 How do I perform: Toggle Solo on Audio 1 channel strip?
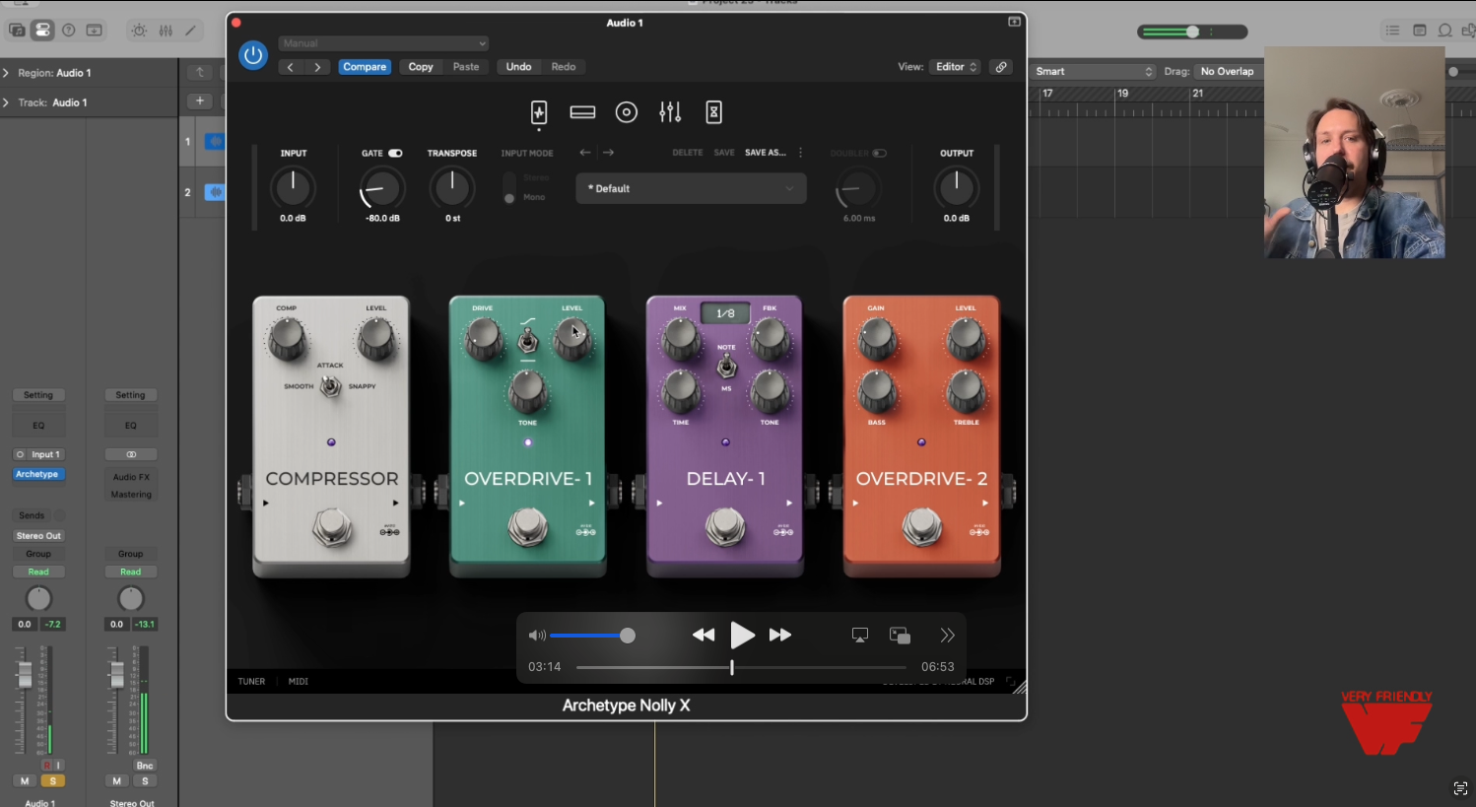(x=52, y=780)
